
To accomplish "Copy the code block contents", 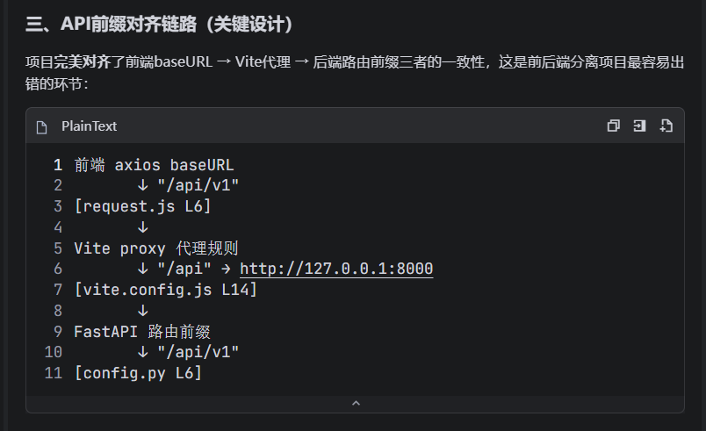I will [613, 126].
